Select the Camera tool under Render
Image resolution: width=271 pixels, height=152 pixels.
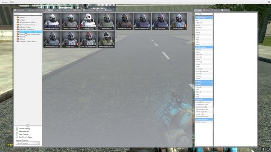click(204, 87)
